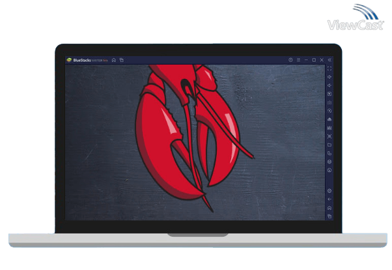The image size is (392, 270).
Task: Open BlueStacks settings gear icon
Action: (329, 191)
